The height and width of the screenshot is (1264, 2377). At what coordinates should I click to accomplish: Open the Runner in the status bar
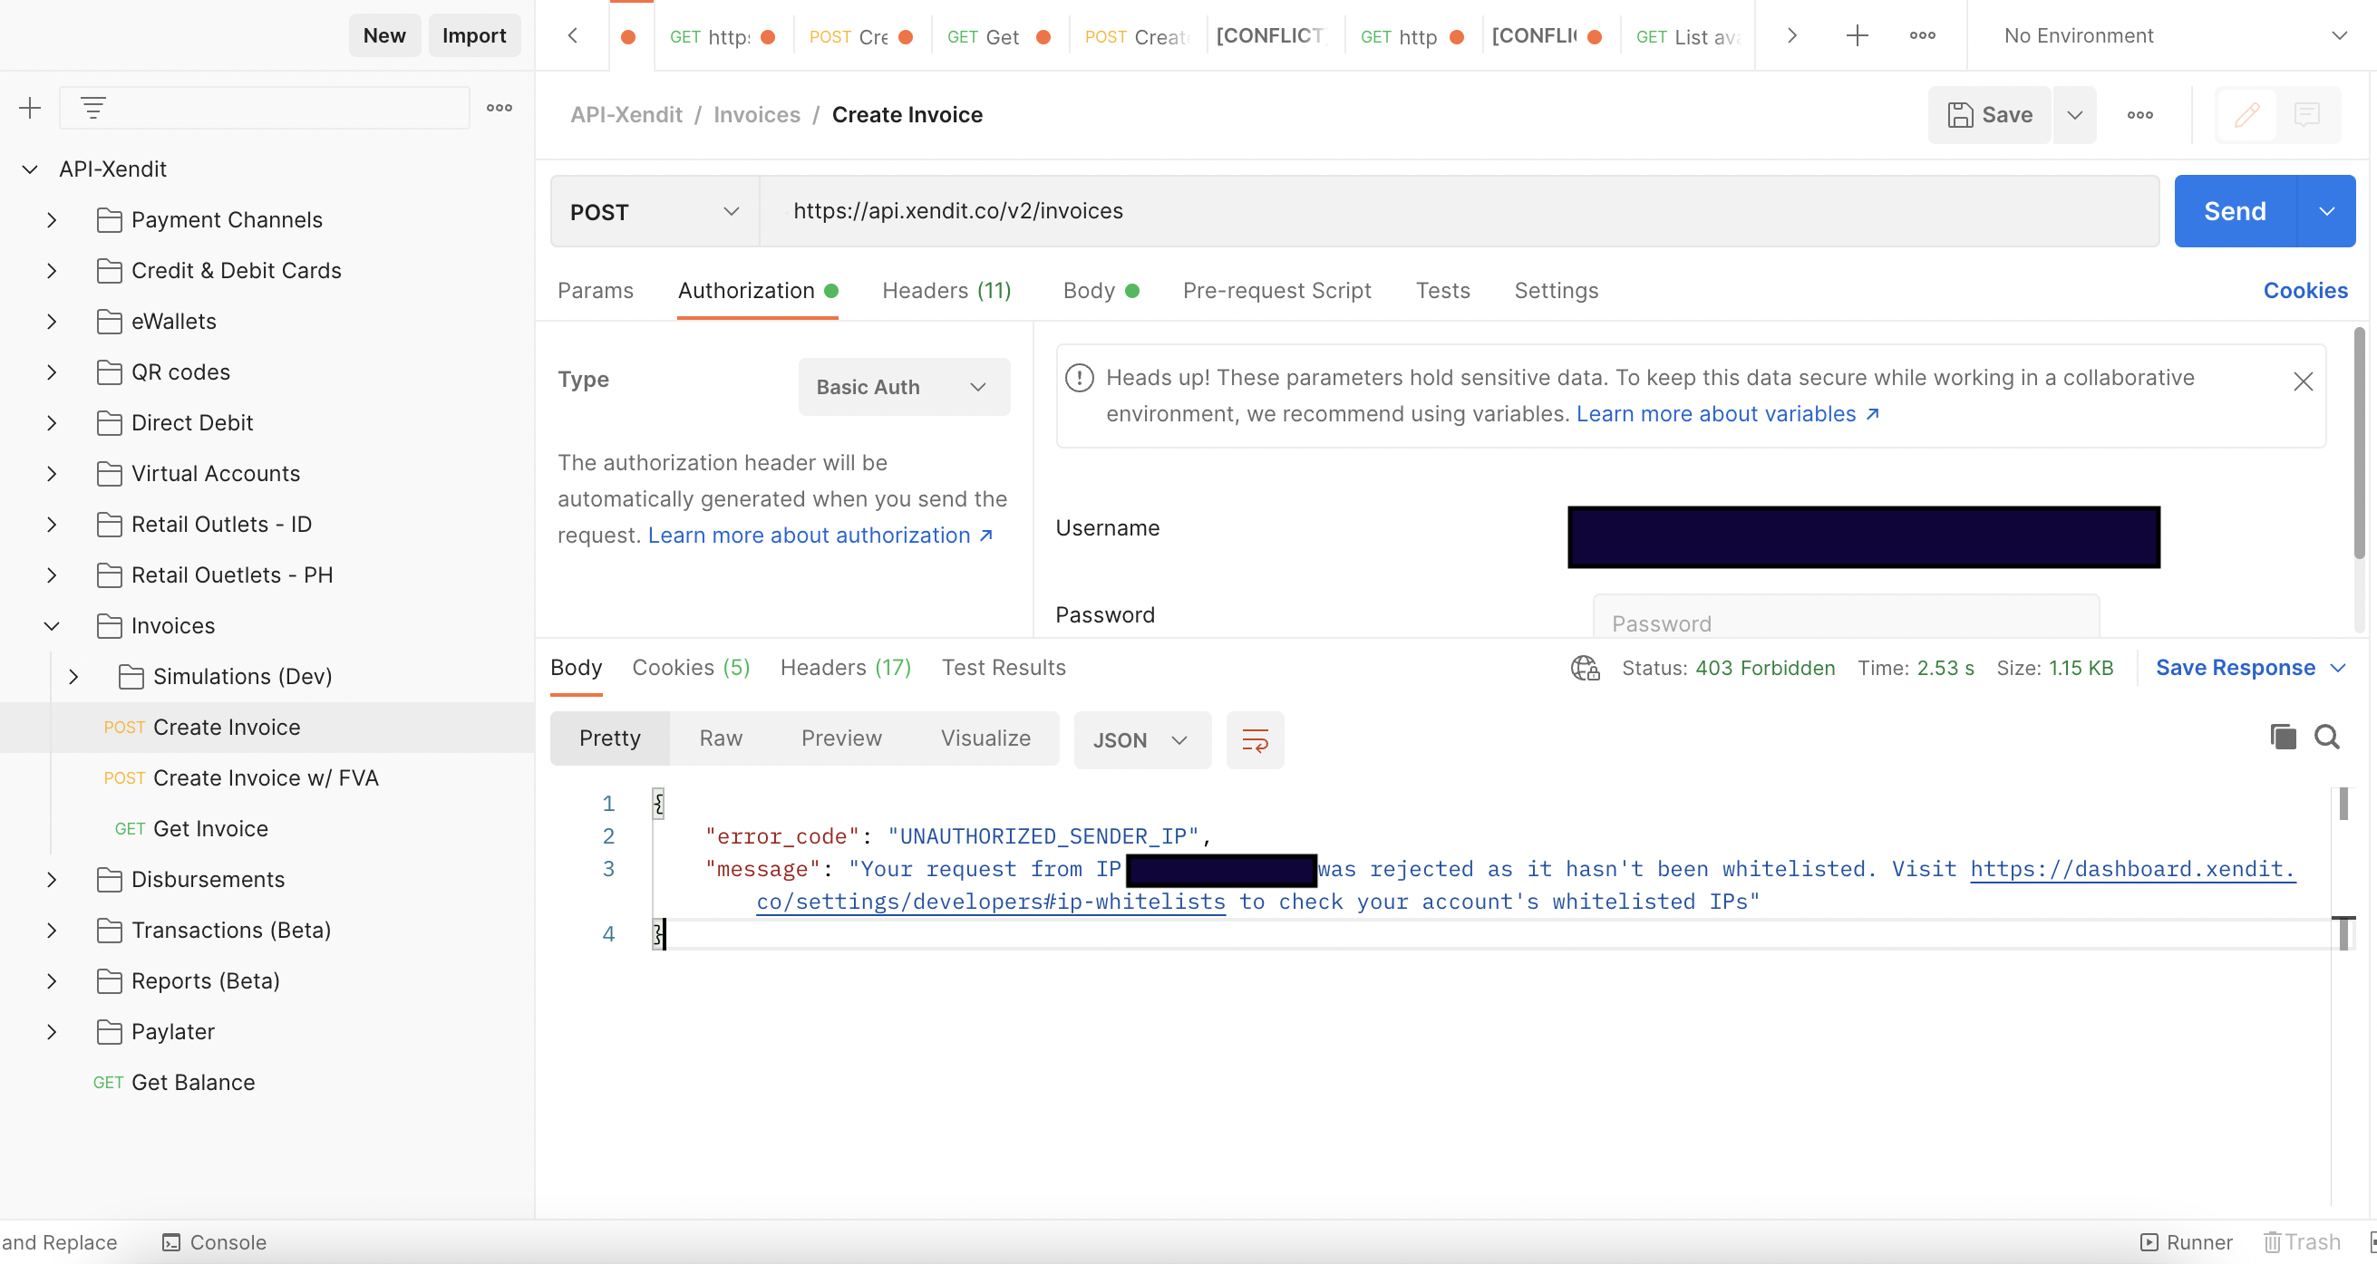click(2186, 1242)
